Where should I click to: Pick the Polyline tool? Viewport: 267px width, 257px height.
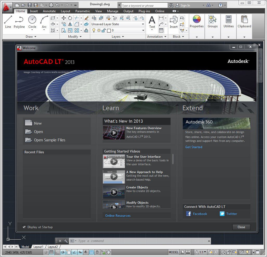tap(19, 22)
